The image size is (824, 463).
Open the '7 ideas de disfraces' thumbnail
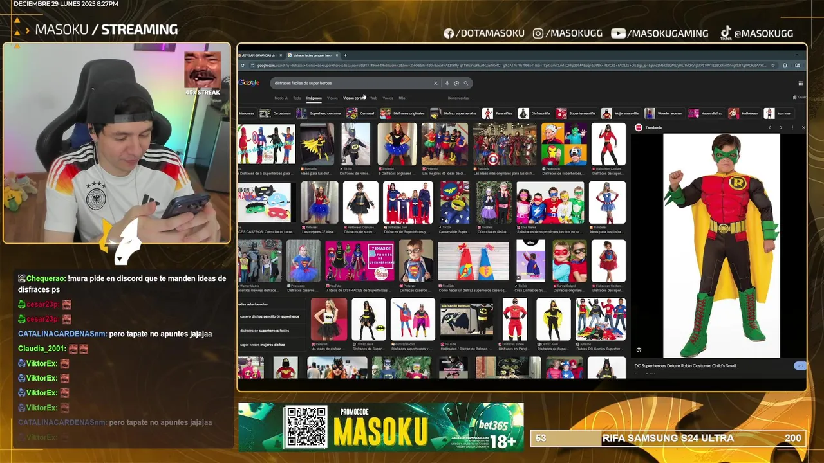pyautogui.click(x=360, y=261)
